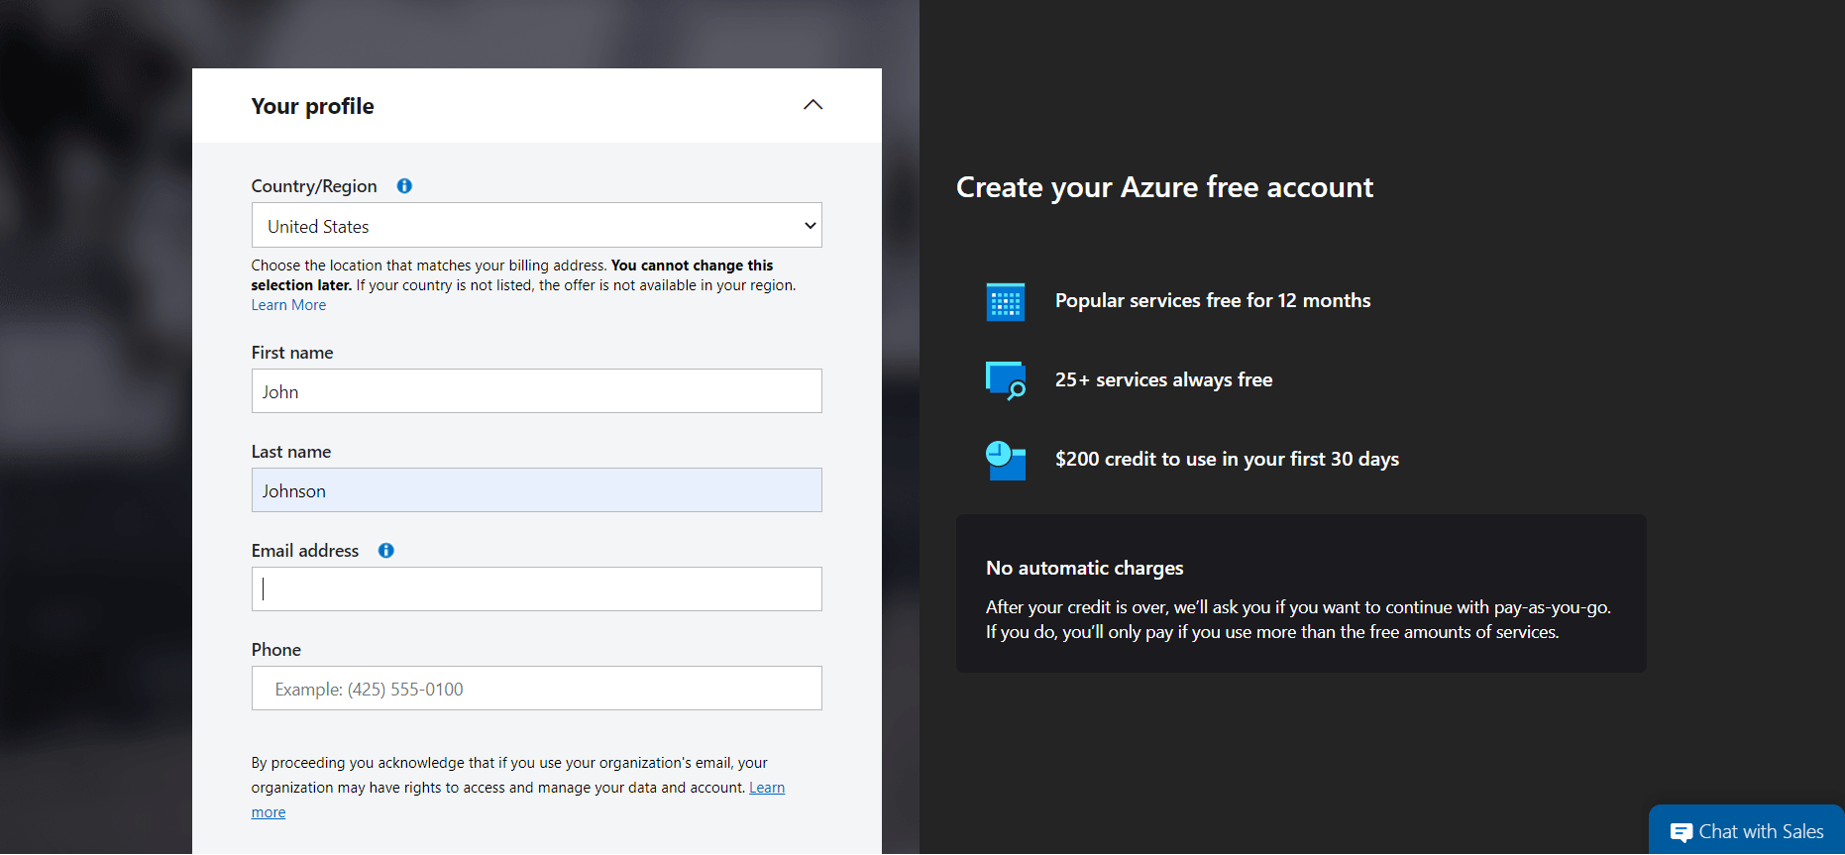The height and width of the screenshot is (855, 1845).
Task: Click the Your profile heading
Action: tap(312, 107)
